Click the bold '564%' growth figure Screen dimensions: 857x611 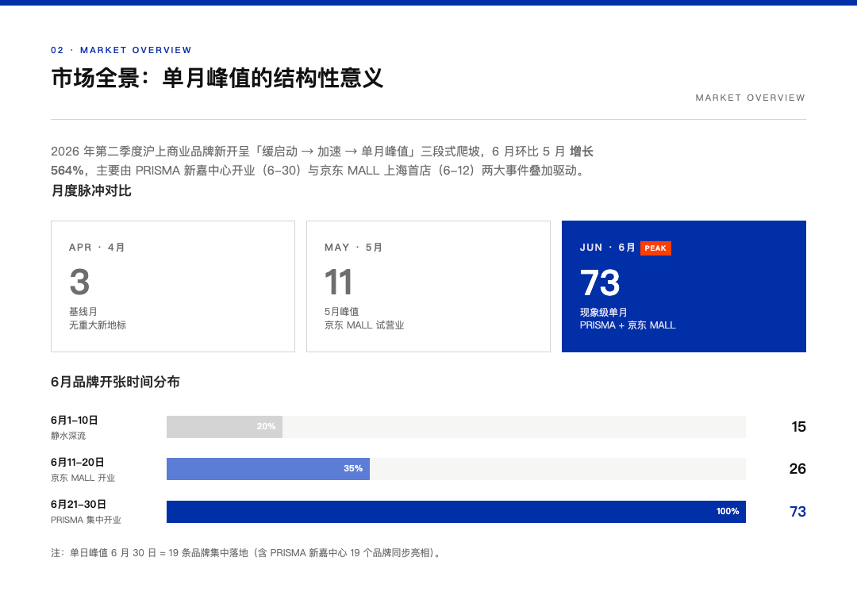point(67,171)
